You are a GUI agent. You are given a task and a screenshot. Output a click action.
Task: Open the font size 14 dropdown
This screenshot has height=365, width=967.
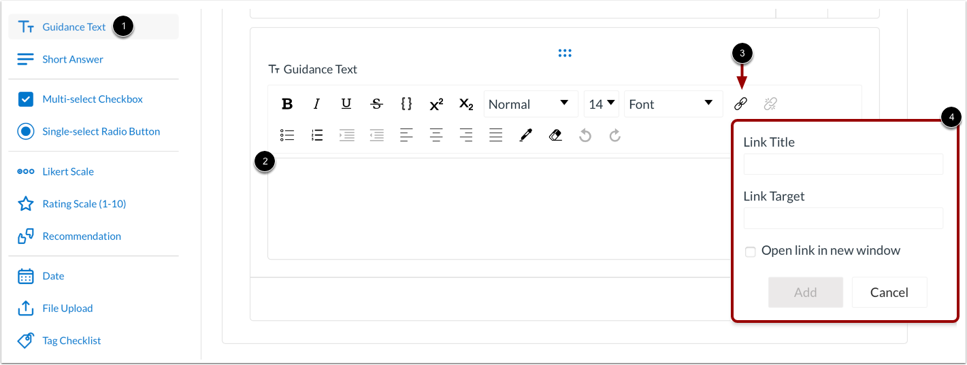pyautogui.click(x=602, y=104)
